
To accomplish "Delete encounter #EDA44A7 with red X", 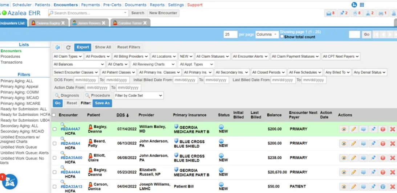I will coord(392,129).
